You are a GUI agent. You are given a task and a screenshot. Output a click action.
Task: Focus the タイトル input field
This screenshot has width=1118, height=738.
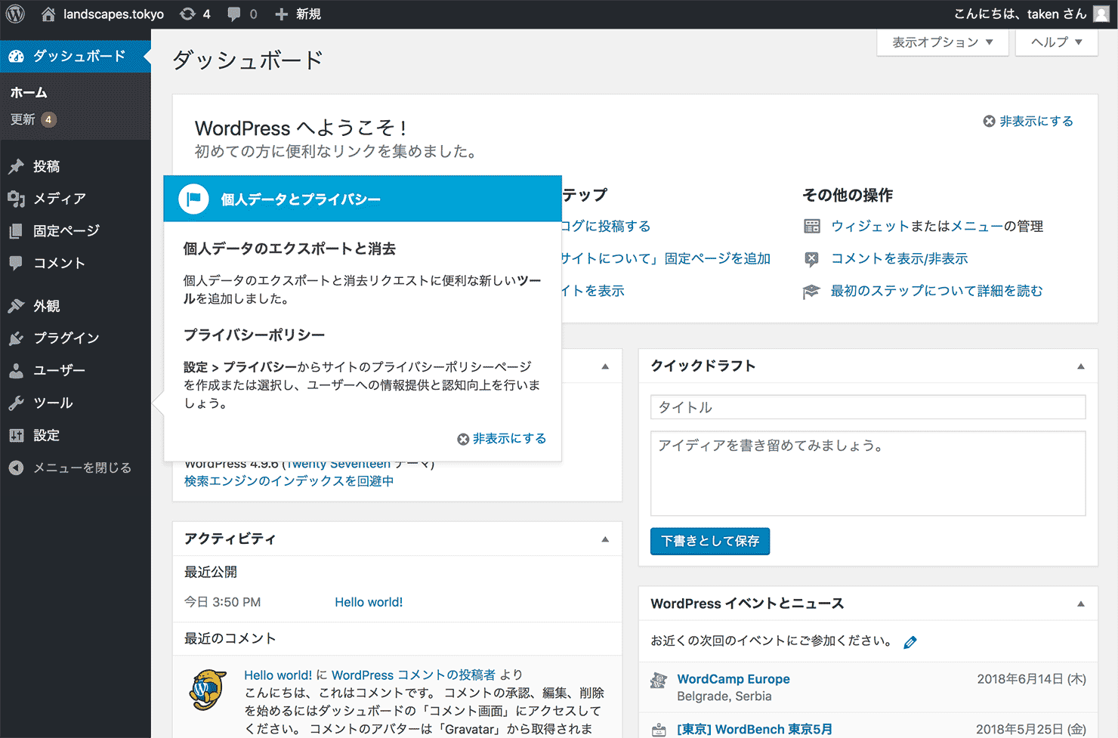[x=868, y=407]
